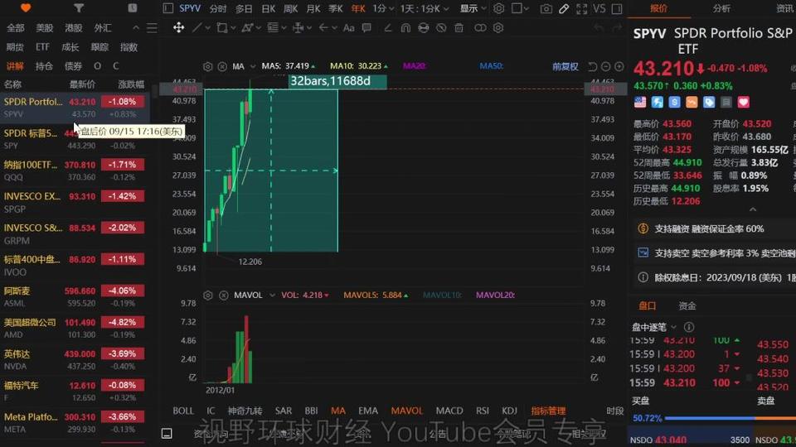Open the watchlist list menu icon
The image size is (796, 447).
[152, 28]
